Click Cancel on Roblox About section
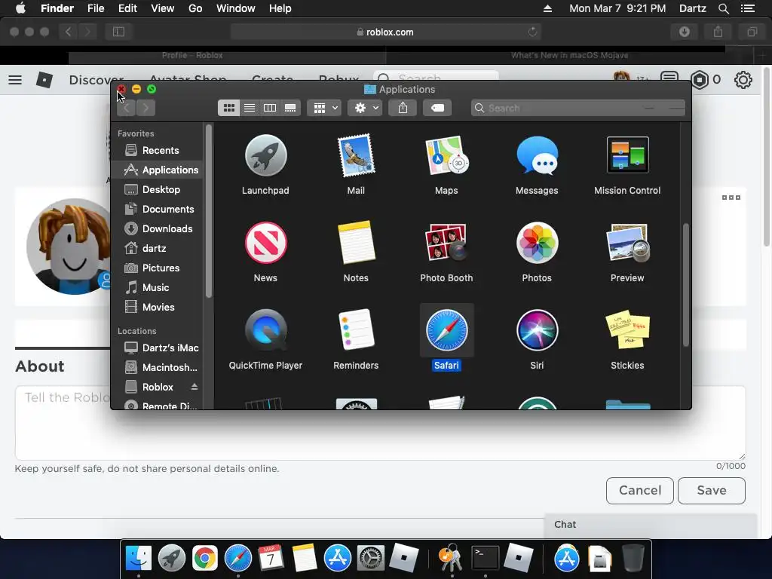The image size is (772, 579). point(639,490)
